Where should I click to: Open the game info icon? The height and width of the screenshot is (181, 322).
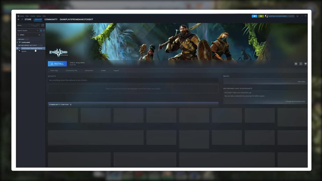click(x=301, y=64)
